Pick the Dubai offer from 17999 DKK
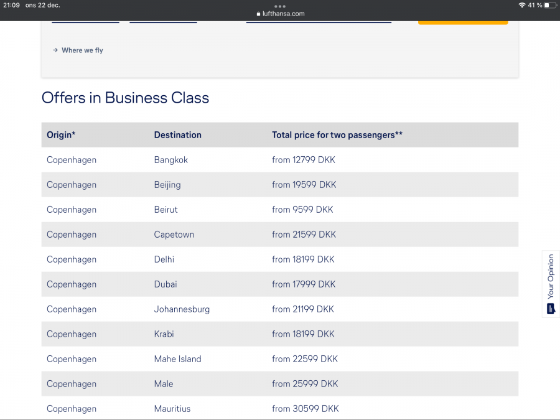Viewport: 560px width, 420px height. point(304,284)
